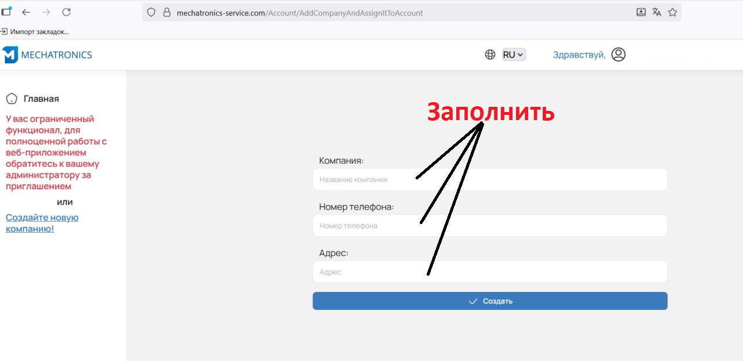The height and width of the screenshot is (361, 743).
Task: Open the RU language dropdown
Action: click(x=513, y=55)
